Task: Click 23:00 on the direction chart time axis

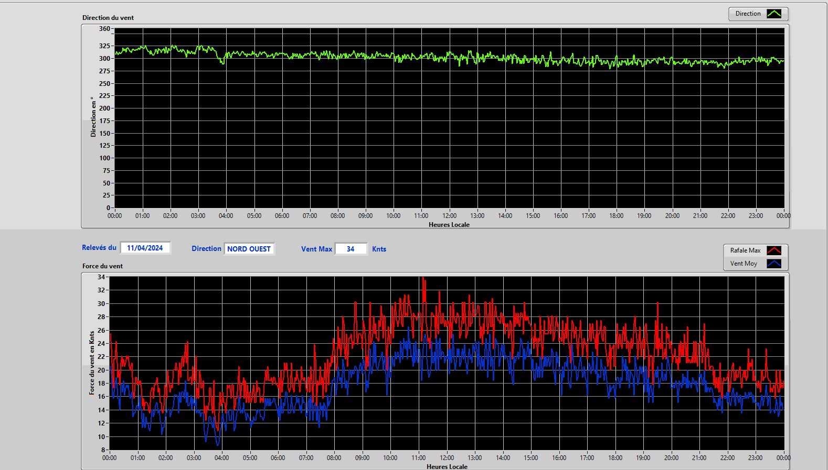Action: pos(756,216)
